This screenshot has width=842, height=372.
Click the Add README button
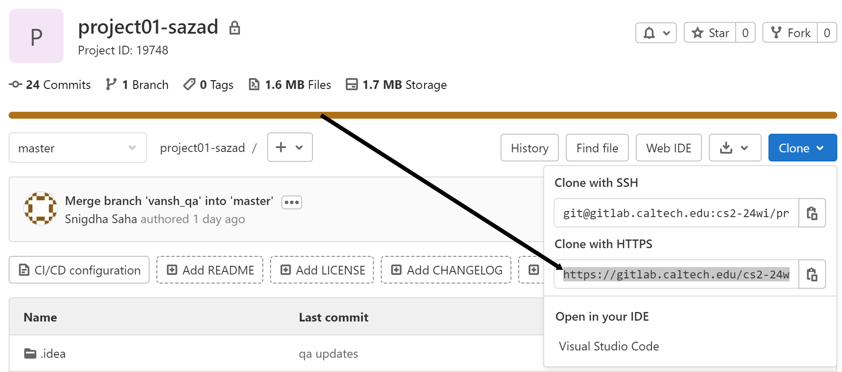click(x=209, y=270)
